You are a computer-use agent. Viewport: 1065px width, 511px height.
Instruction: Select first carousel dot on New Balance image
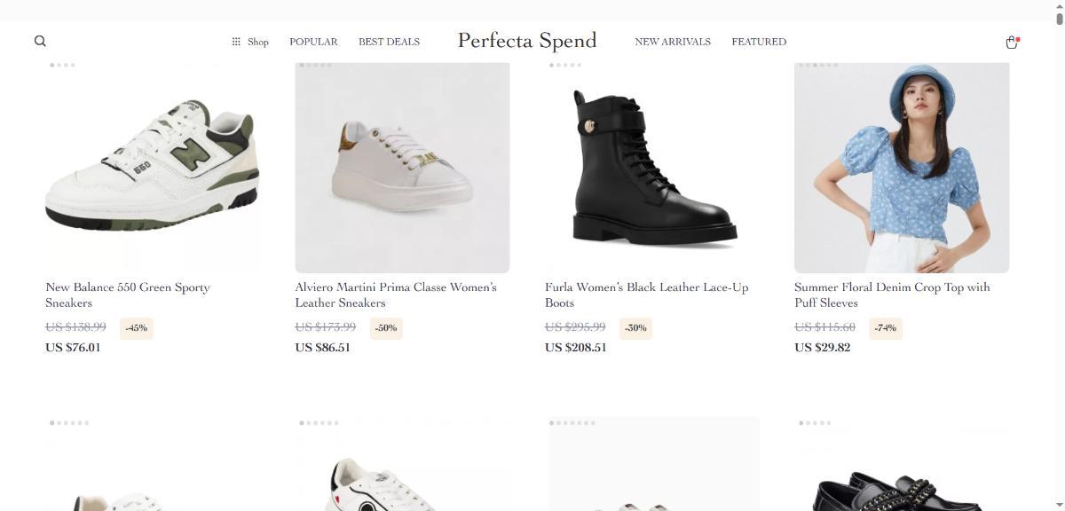[x=52, y=65]
